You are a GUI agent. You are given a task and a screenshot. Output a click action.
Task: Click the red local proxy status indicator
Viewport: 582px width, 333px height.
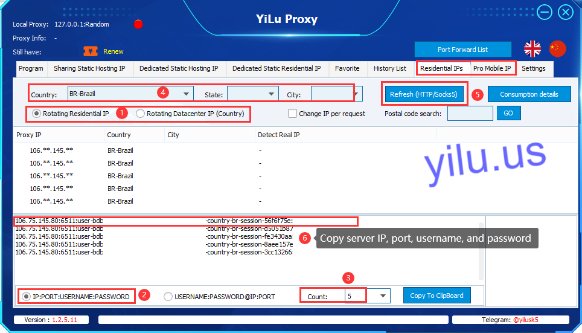pyautogui.click(x=138, y=24)
